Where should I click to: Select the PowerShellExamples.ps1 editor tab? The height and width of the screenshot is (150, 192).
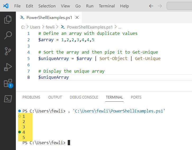pyautogui.click(x=49, y=17)
